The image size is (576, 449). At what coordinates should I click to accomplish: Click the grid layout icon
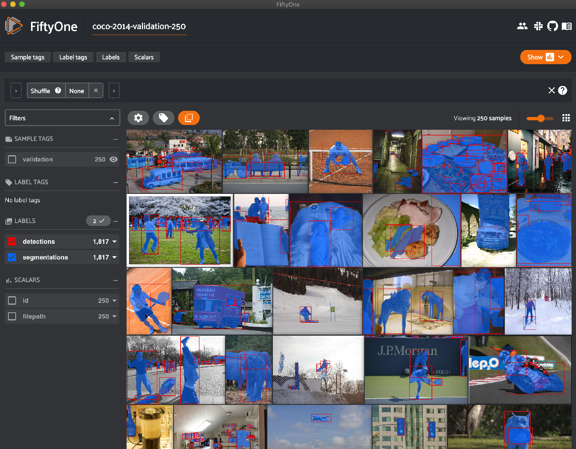tap(566, 118)
